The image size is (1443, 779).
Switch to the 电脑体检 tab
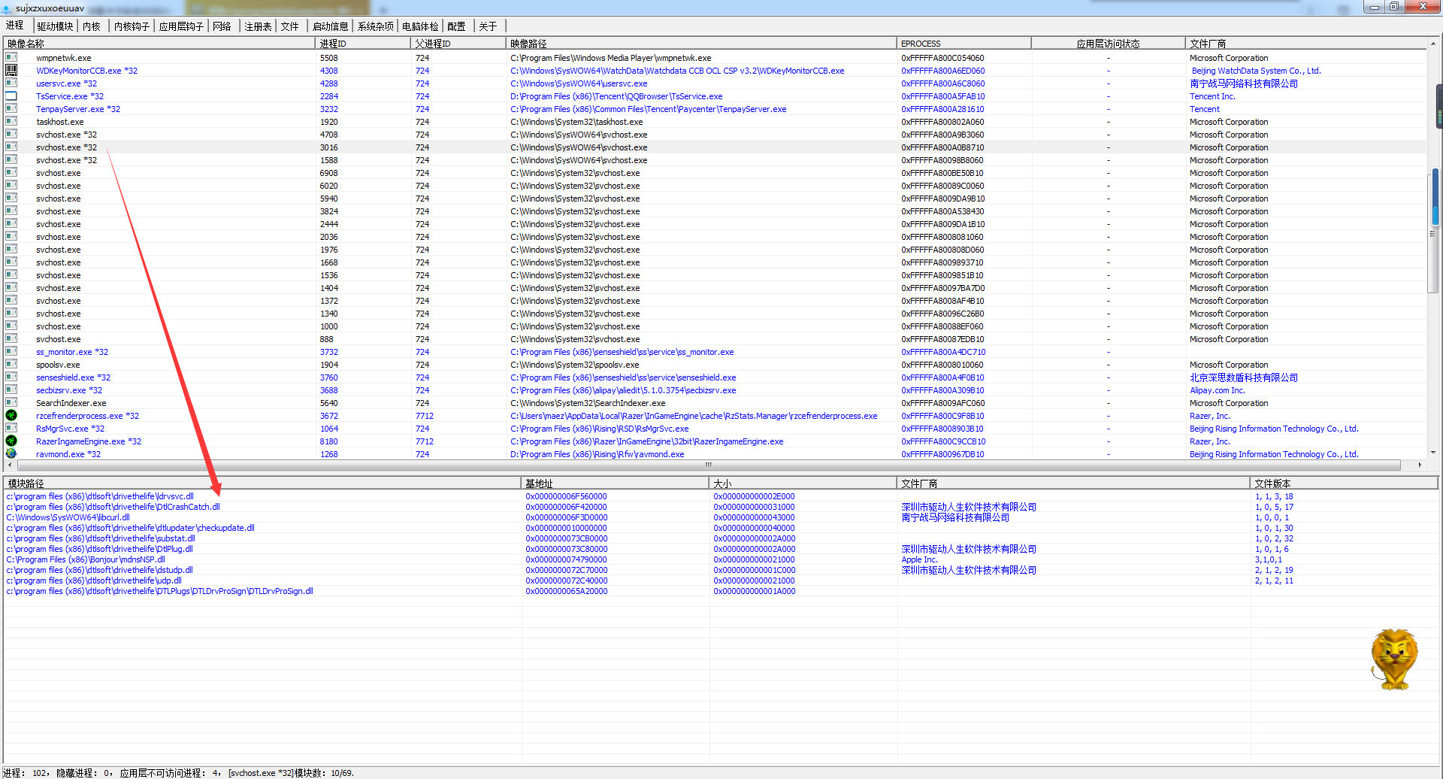(420, 26)
